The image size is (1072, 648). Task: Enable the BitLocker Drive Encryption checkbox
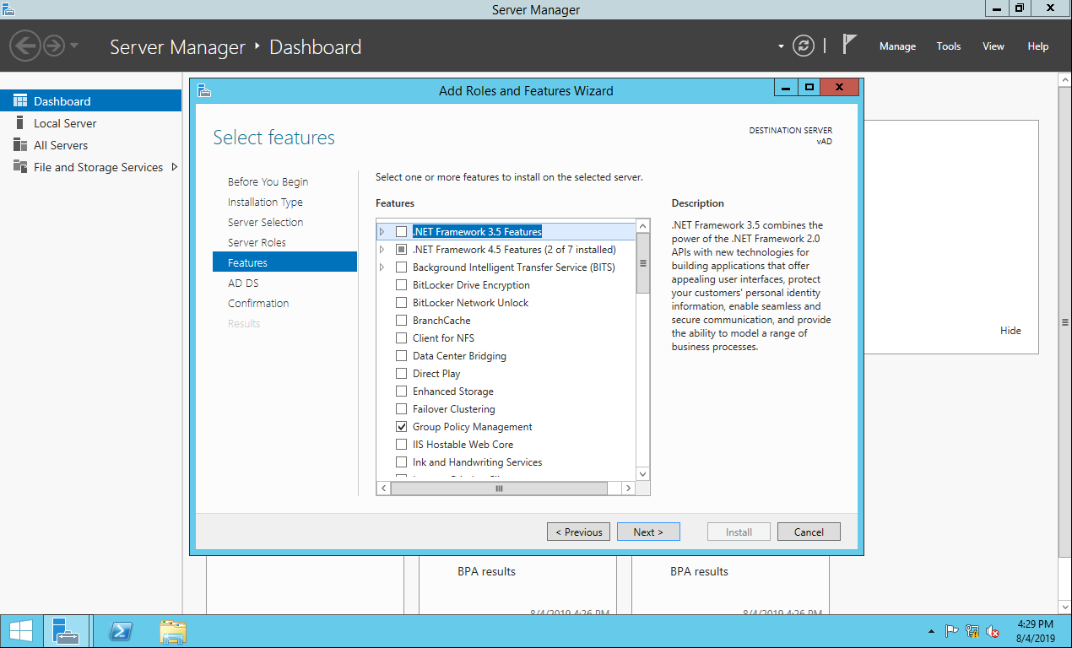[x=401, y=285]
